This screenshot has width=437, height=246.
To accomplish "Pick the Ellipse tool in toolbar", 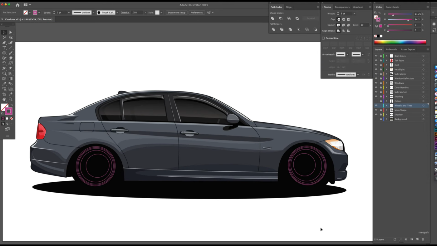I will [4, 53].
